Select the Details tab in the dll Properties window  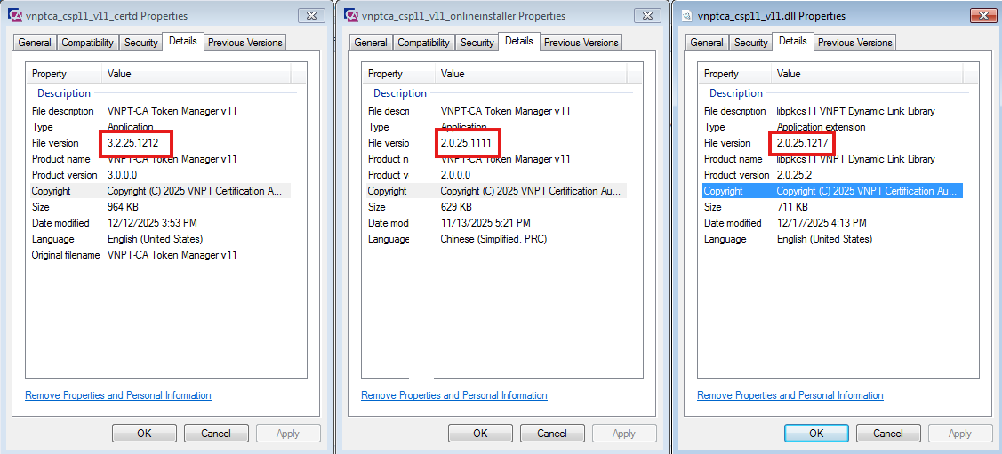[x=793, y=41]
